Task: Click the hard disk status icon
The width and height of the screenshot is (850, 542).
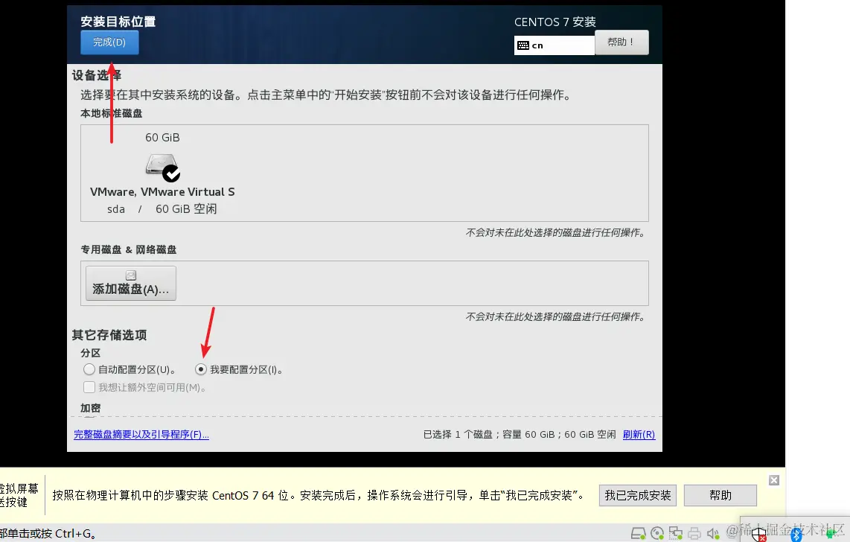Action: pyautogui.click(x=639, y=533)
